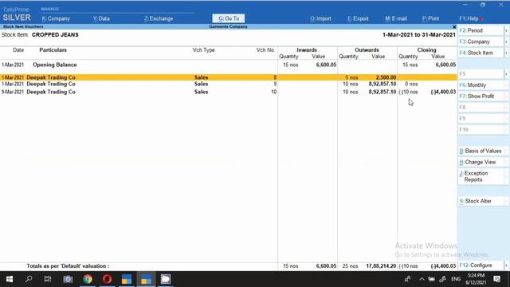Viewport: 510px width, 287px height.
Task: Click S: Stock Alter button
Action: click(x=481, y=201)
